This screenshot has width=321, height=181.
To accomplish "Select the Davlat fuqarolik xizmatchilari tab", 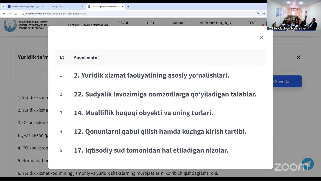I will point(105,6).
